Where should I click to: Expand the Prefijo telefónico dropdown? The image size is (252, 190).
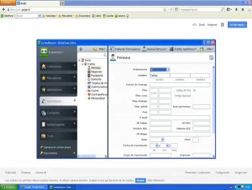(183, 49)
